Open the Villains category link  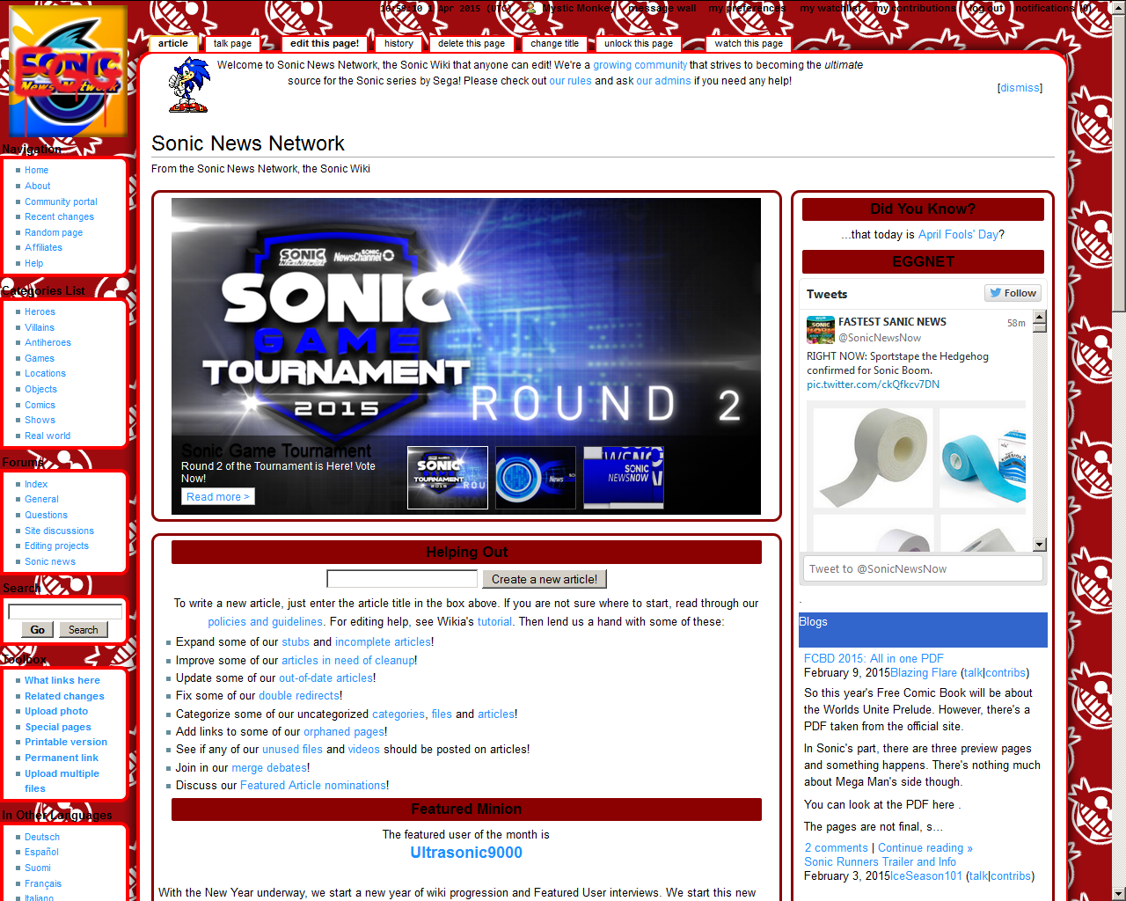coord(40,328)
